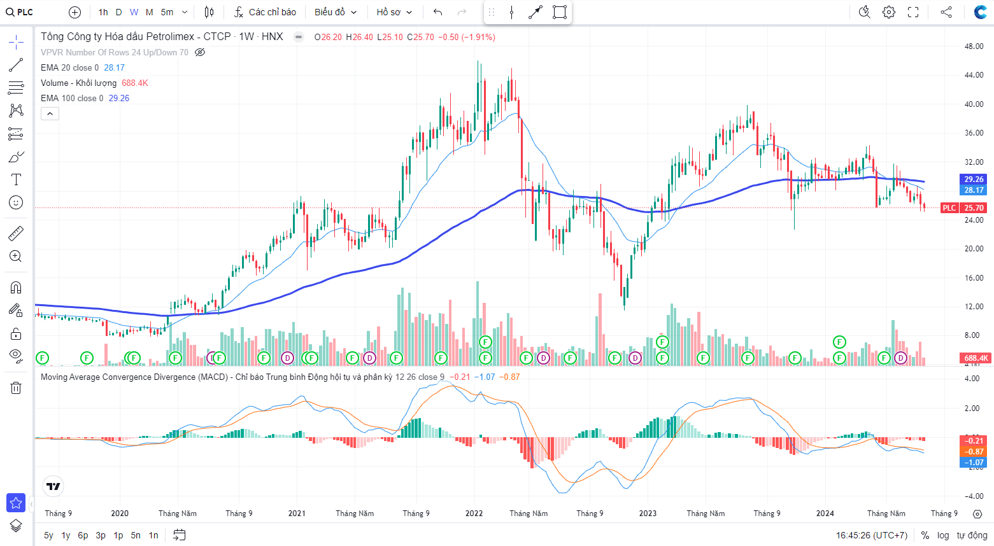The width and height of the screenshot is (994, 546).
Task: Enter fullscreen chart mode
Action: click(913, 12)
